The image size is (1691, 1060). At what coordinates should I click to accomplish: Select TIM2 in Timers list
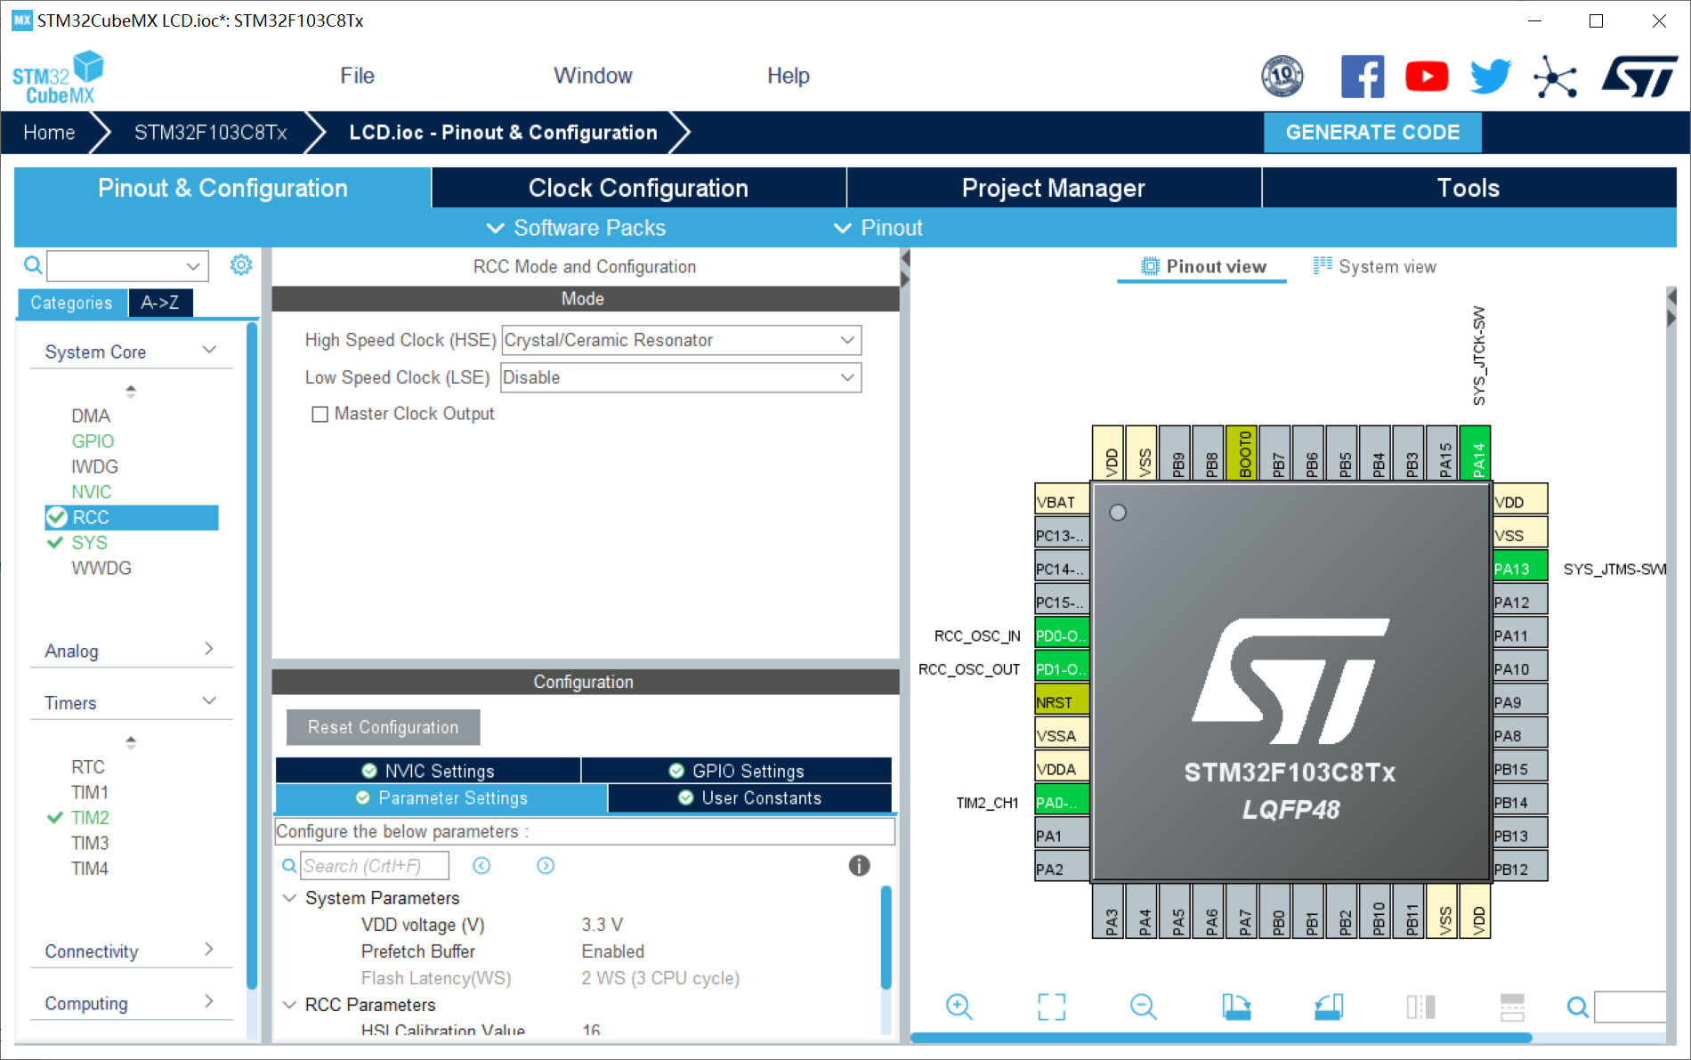coord(90,817)
